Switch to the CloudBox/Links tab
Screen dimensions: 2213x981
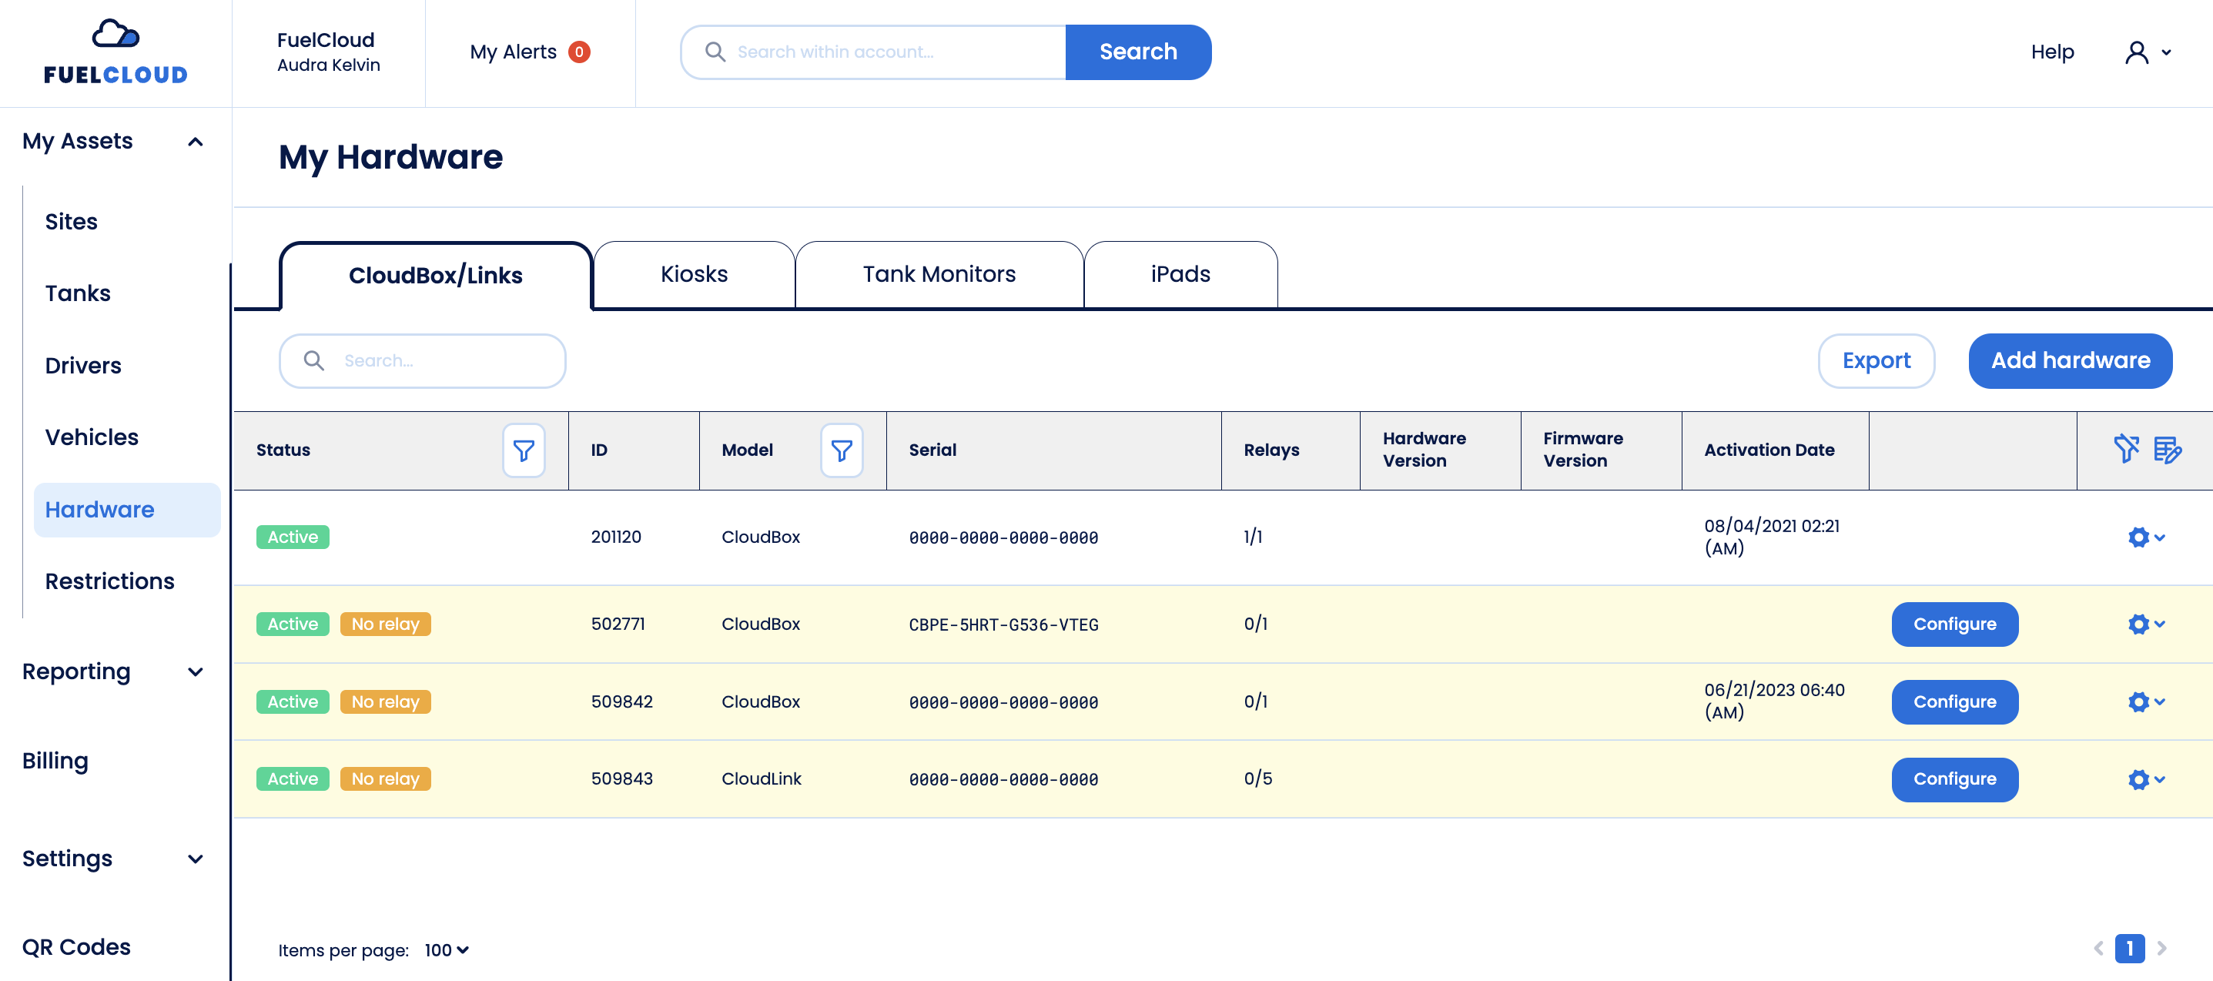coord(436,276)
